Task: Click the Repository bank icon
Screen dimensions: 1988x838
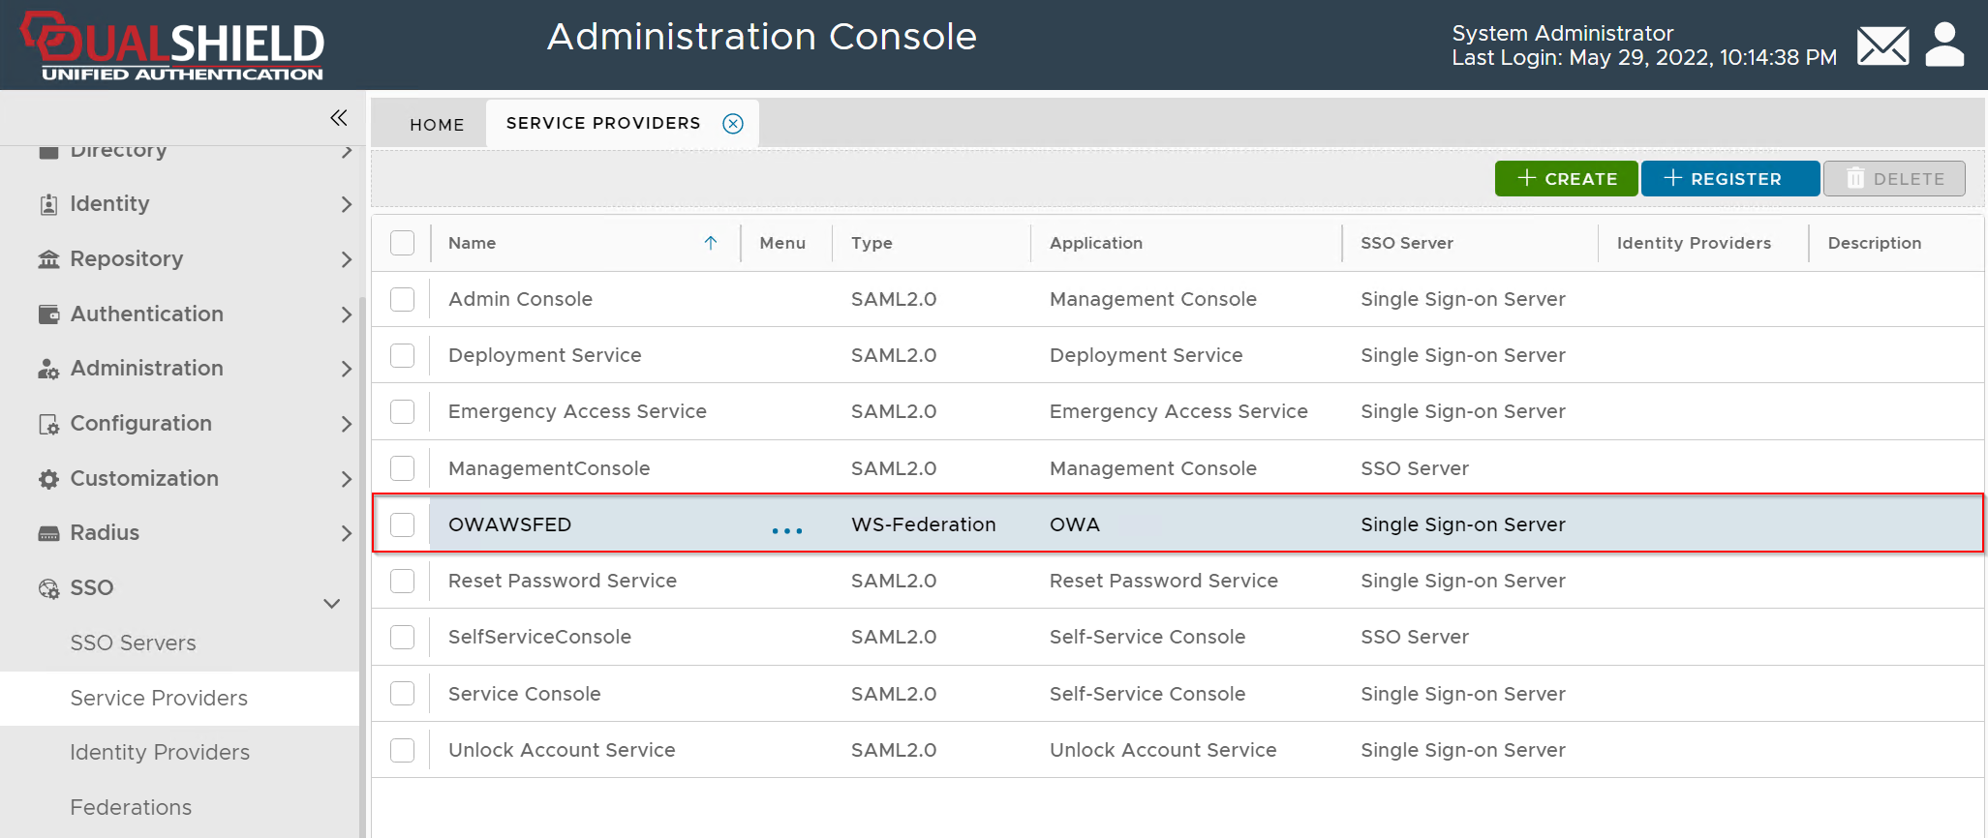Action: click(x=48, y=259)
